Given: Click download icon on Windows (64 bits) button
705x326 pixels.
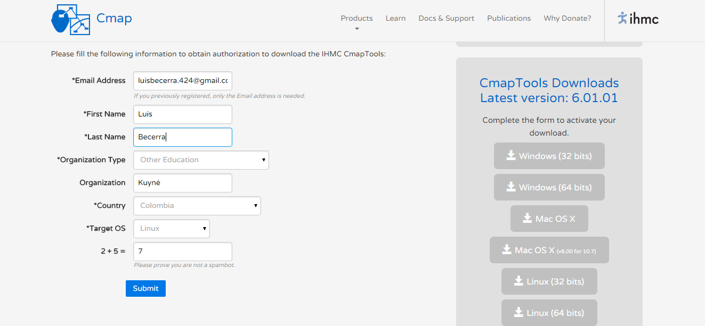Looking at the screenshot, I should point(511,187).
